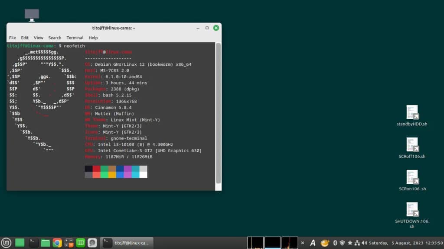The image size is (444, 249).
Task: Open the green Files folder launcher
Action: [x=45, y=243]
